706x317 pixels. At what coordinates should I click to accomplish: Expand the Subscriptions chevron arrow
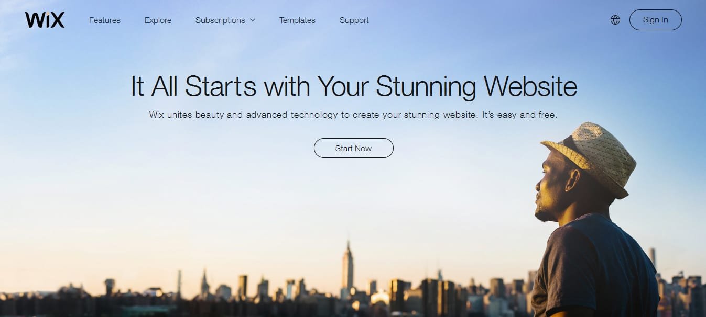pyautogui.click(x=253, y=20)
